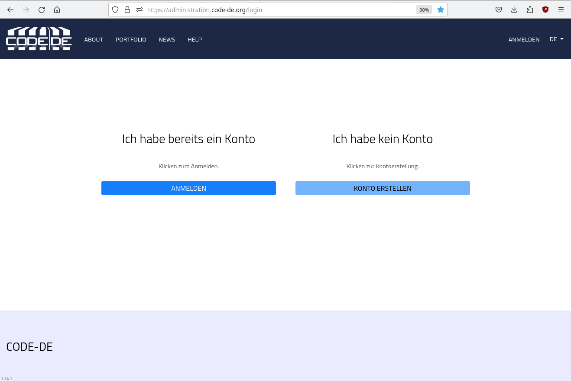Open the uBlock Origin shield icon
Screen dimensions: 571x381
click(x=545, y=10)
